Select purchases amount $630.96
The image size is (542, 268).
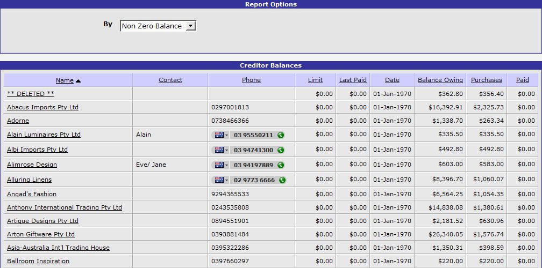491,221
